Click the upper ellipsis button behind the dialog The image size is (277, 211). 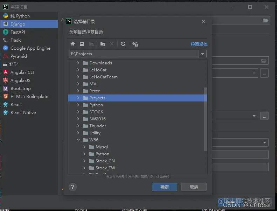tap(264, 73)
